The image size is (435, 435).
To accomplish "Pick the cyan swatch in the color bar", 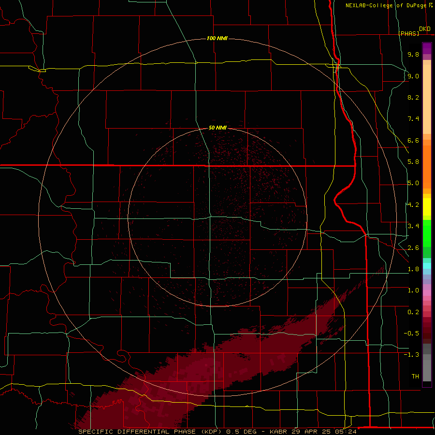I will (427, 266).
